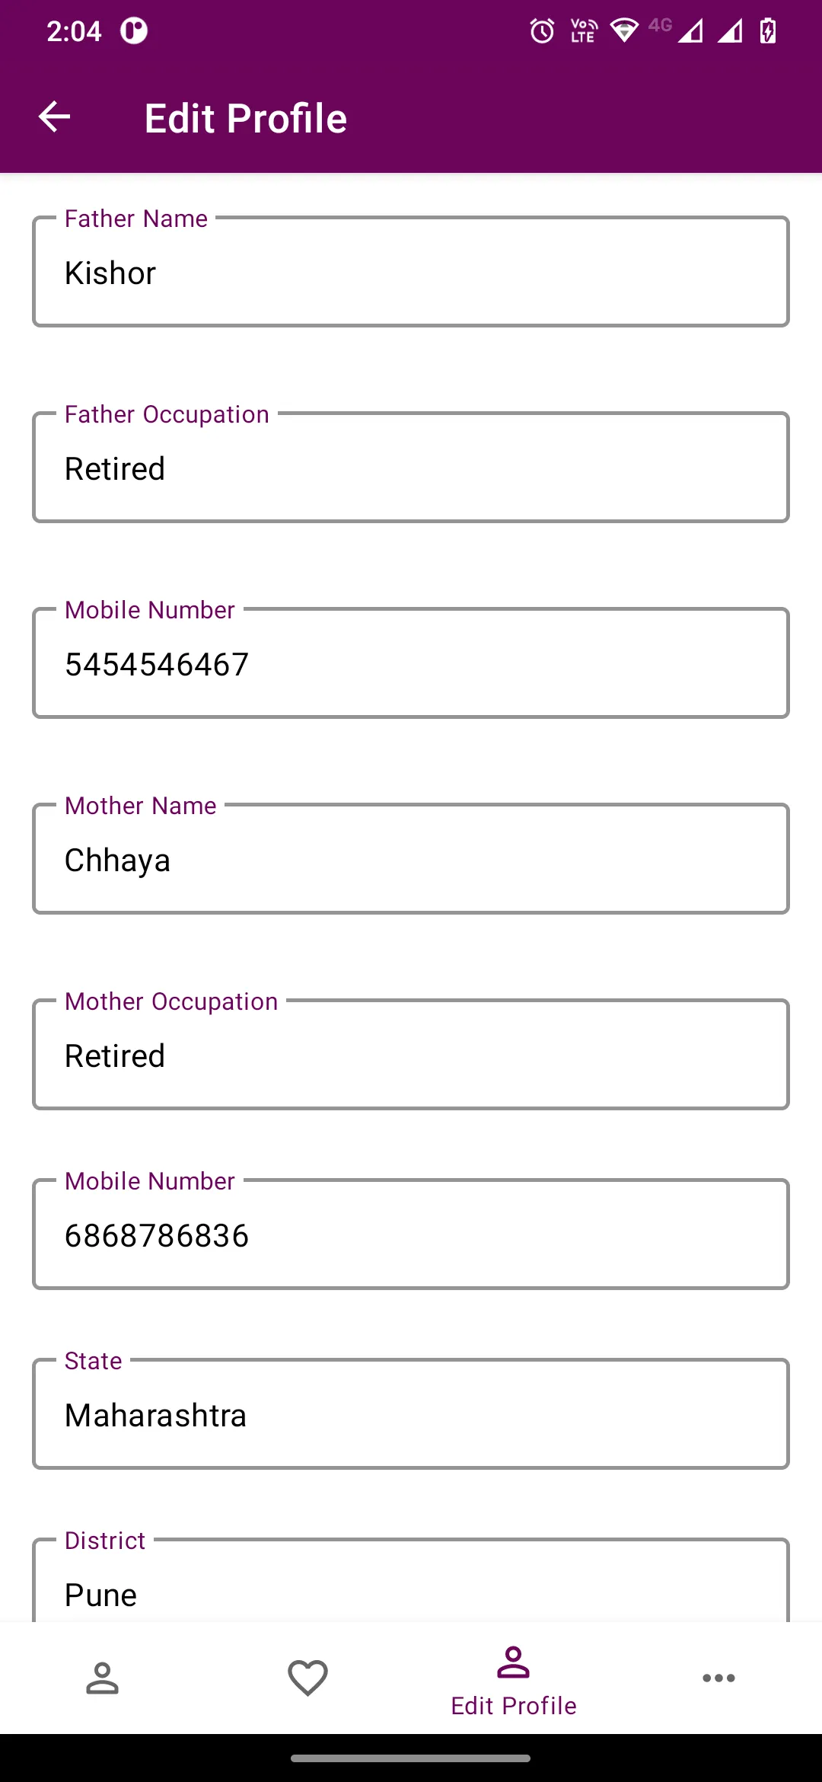Open the District field showing Pune
The height and width of the screenshot is (1782, 822).
[411, 1581]
